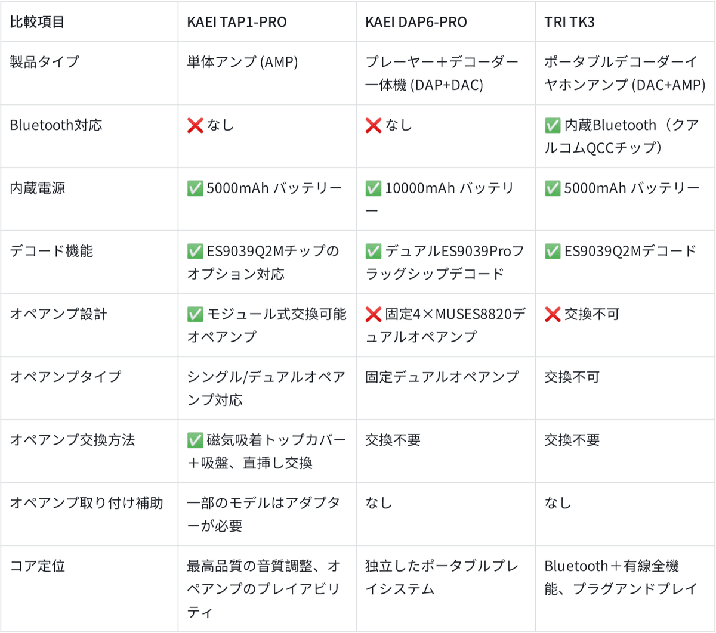Click the KAEI DAP6-PRO column header
Image resolution: width=716 pixels, height=633 pixels.
coord(416,23)
